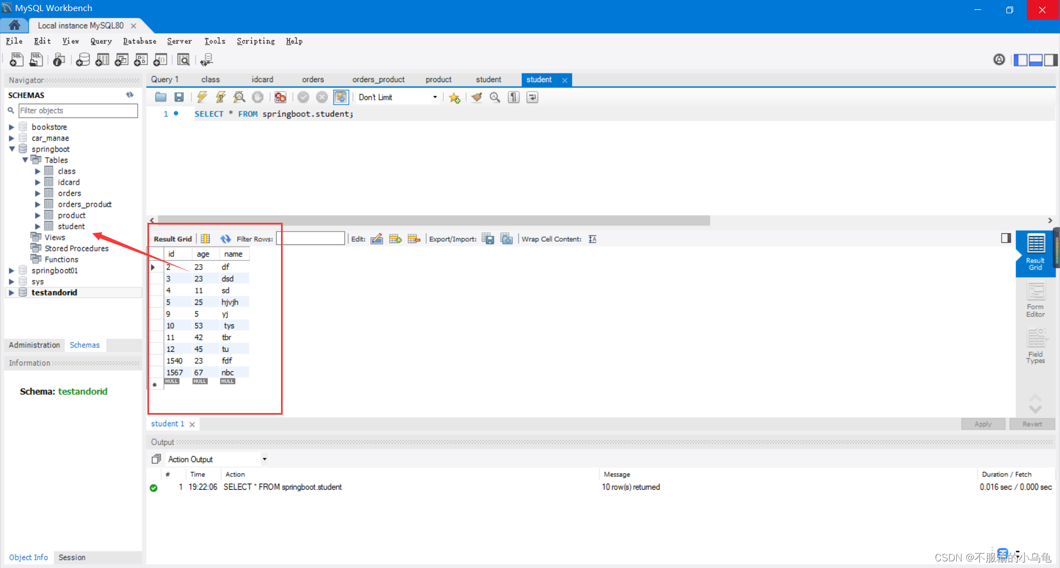Reconnect to DBMS toolbar icon
This screenshot has height=568, width=1060.
207,60
